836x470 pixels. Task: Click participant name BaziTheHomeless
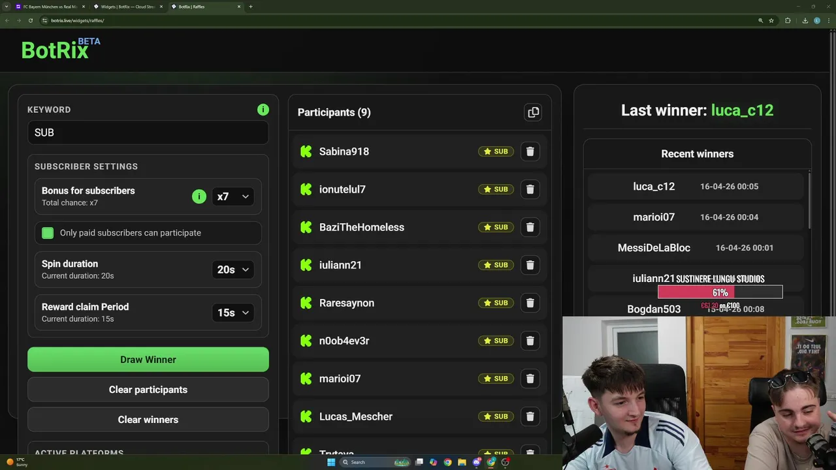(362, 227)
